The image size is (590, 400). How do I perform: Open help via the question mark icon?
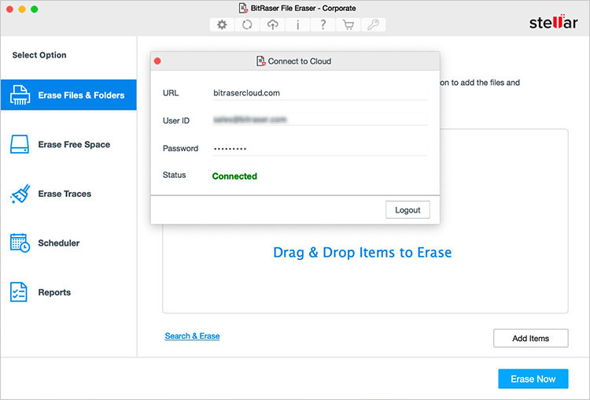coord(323,25)
